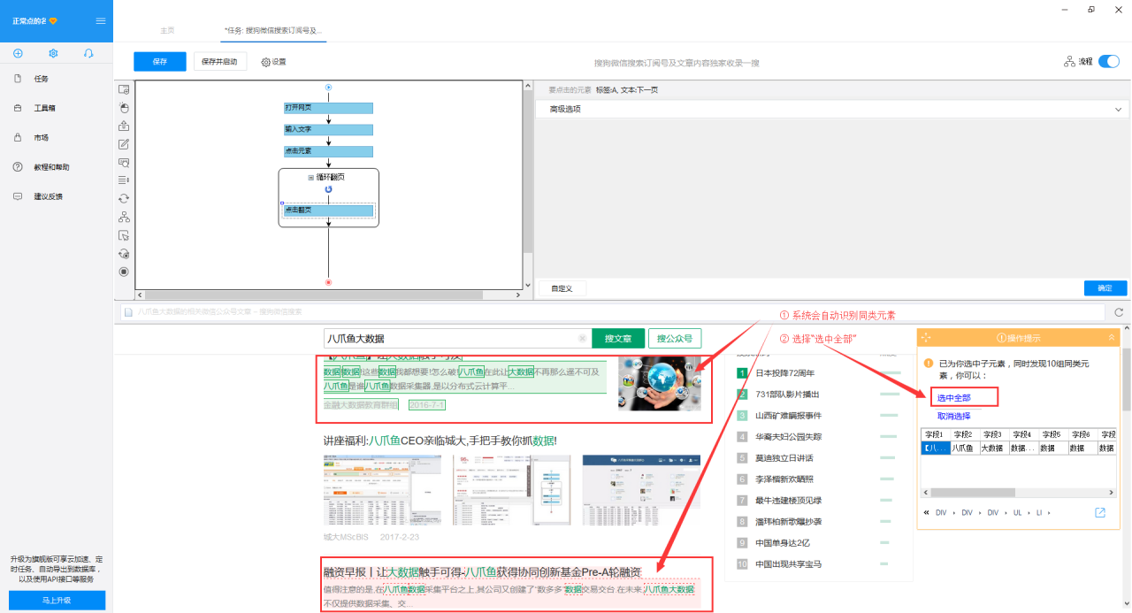The width and height of the screenshot is (1132, 613).
Task: Select the click element mouse tool
Action: point(124,108)
